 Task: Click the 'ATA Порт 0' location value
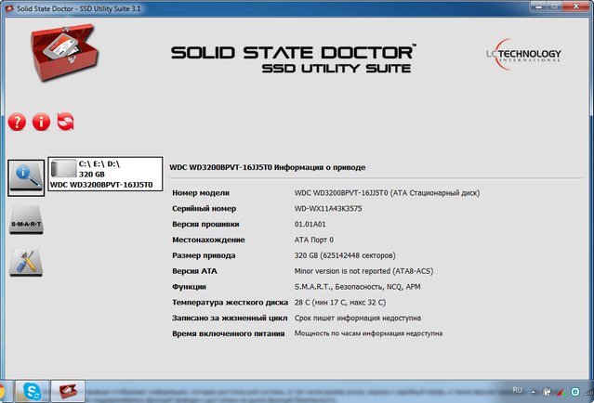coord(314,240)
